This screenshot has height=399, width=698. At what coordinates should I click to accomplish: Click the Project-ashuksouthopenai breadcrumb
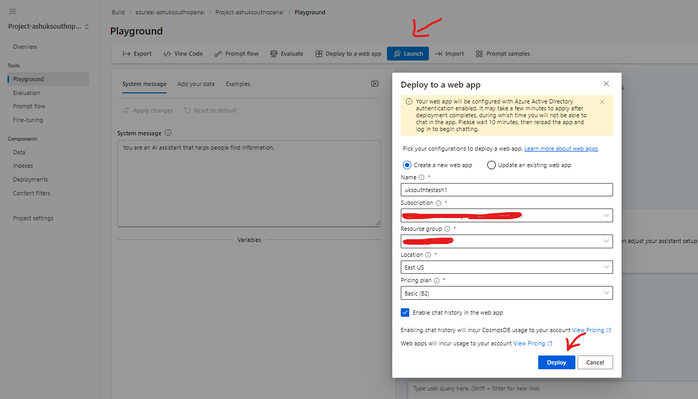click(249, 12)
